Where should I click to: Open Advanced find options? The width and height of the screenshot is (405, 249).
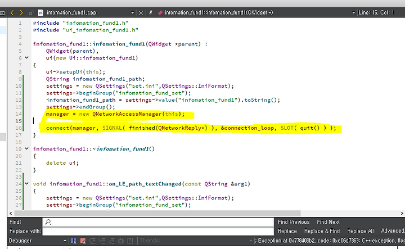pyautogui.click(x=393, y=231)
